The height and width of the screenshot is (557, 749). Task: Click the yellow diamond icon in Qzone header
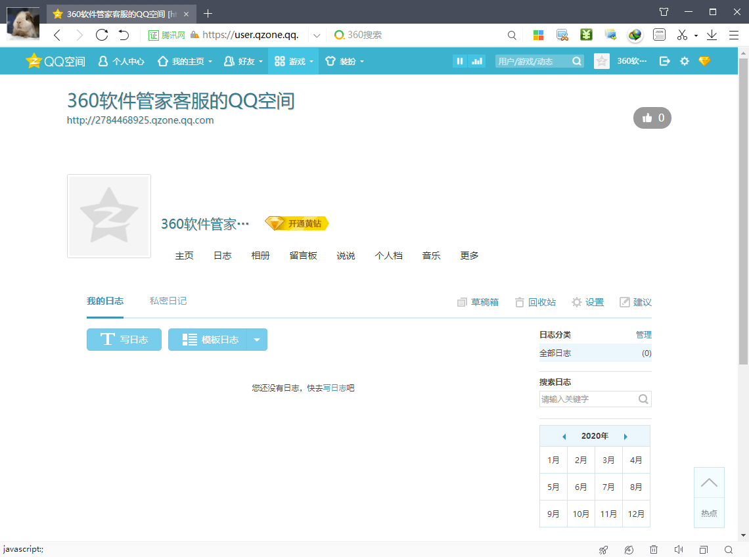tap(704, 61)
